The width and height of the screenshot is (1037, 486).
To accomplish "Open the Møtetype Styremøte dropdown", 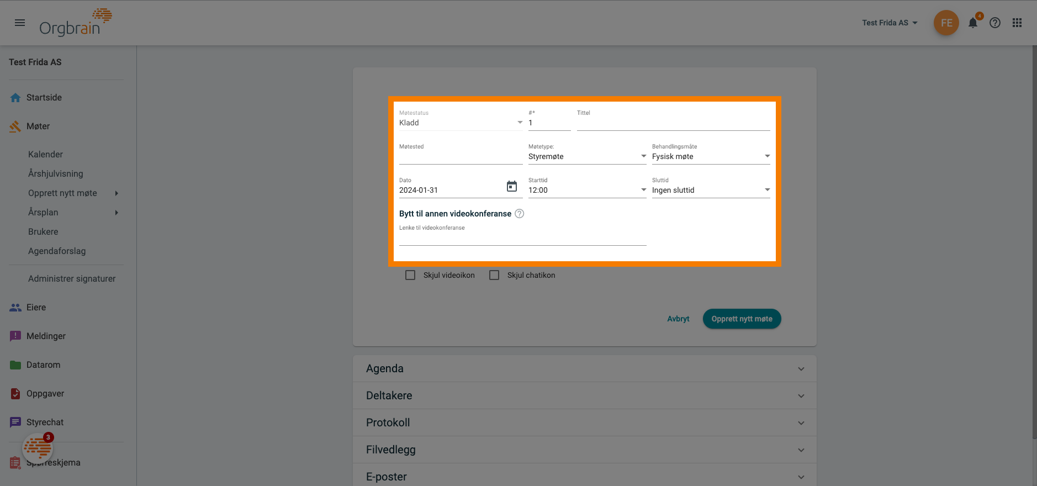I will tap(587, 157).
